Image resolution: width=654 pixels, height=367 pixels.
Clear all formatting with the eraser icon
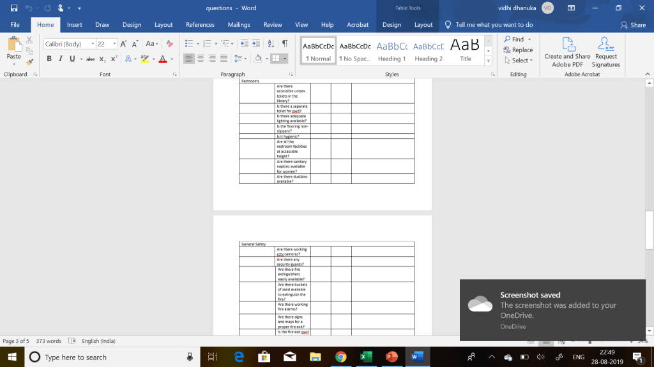point(169,44)
